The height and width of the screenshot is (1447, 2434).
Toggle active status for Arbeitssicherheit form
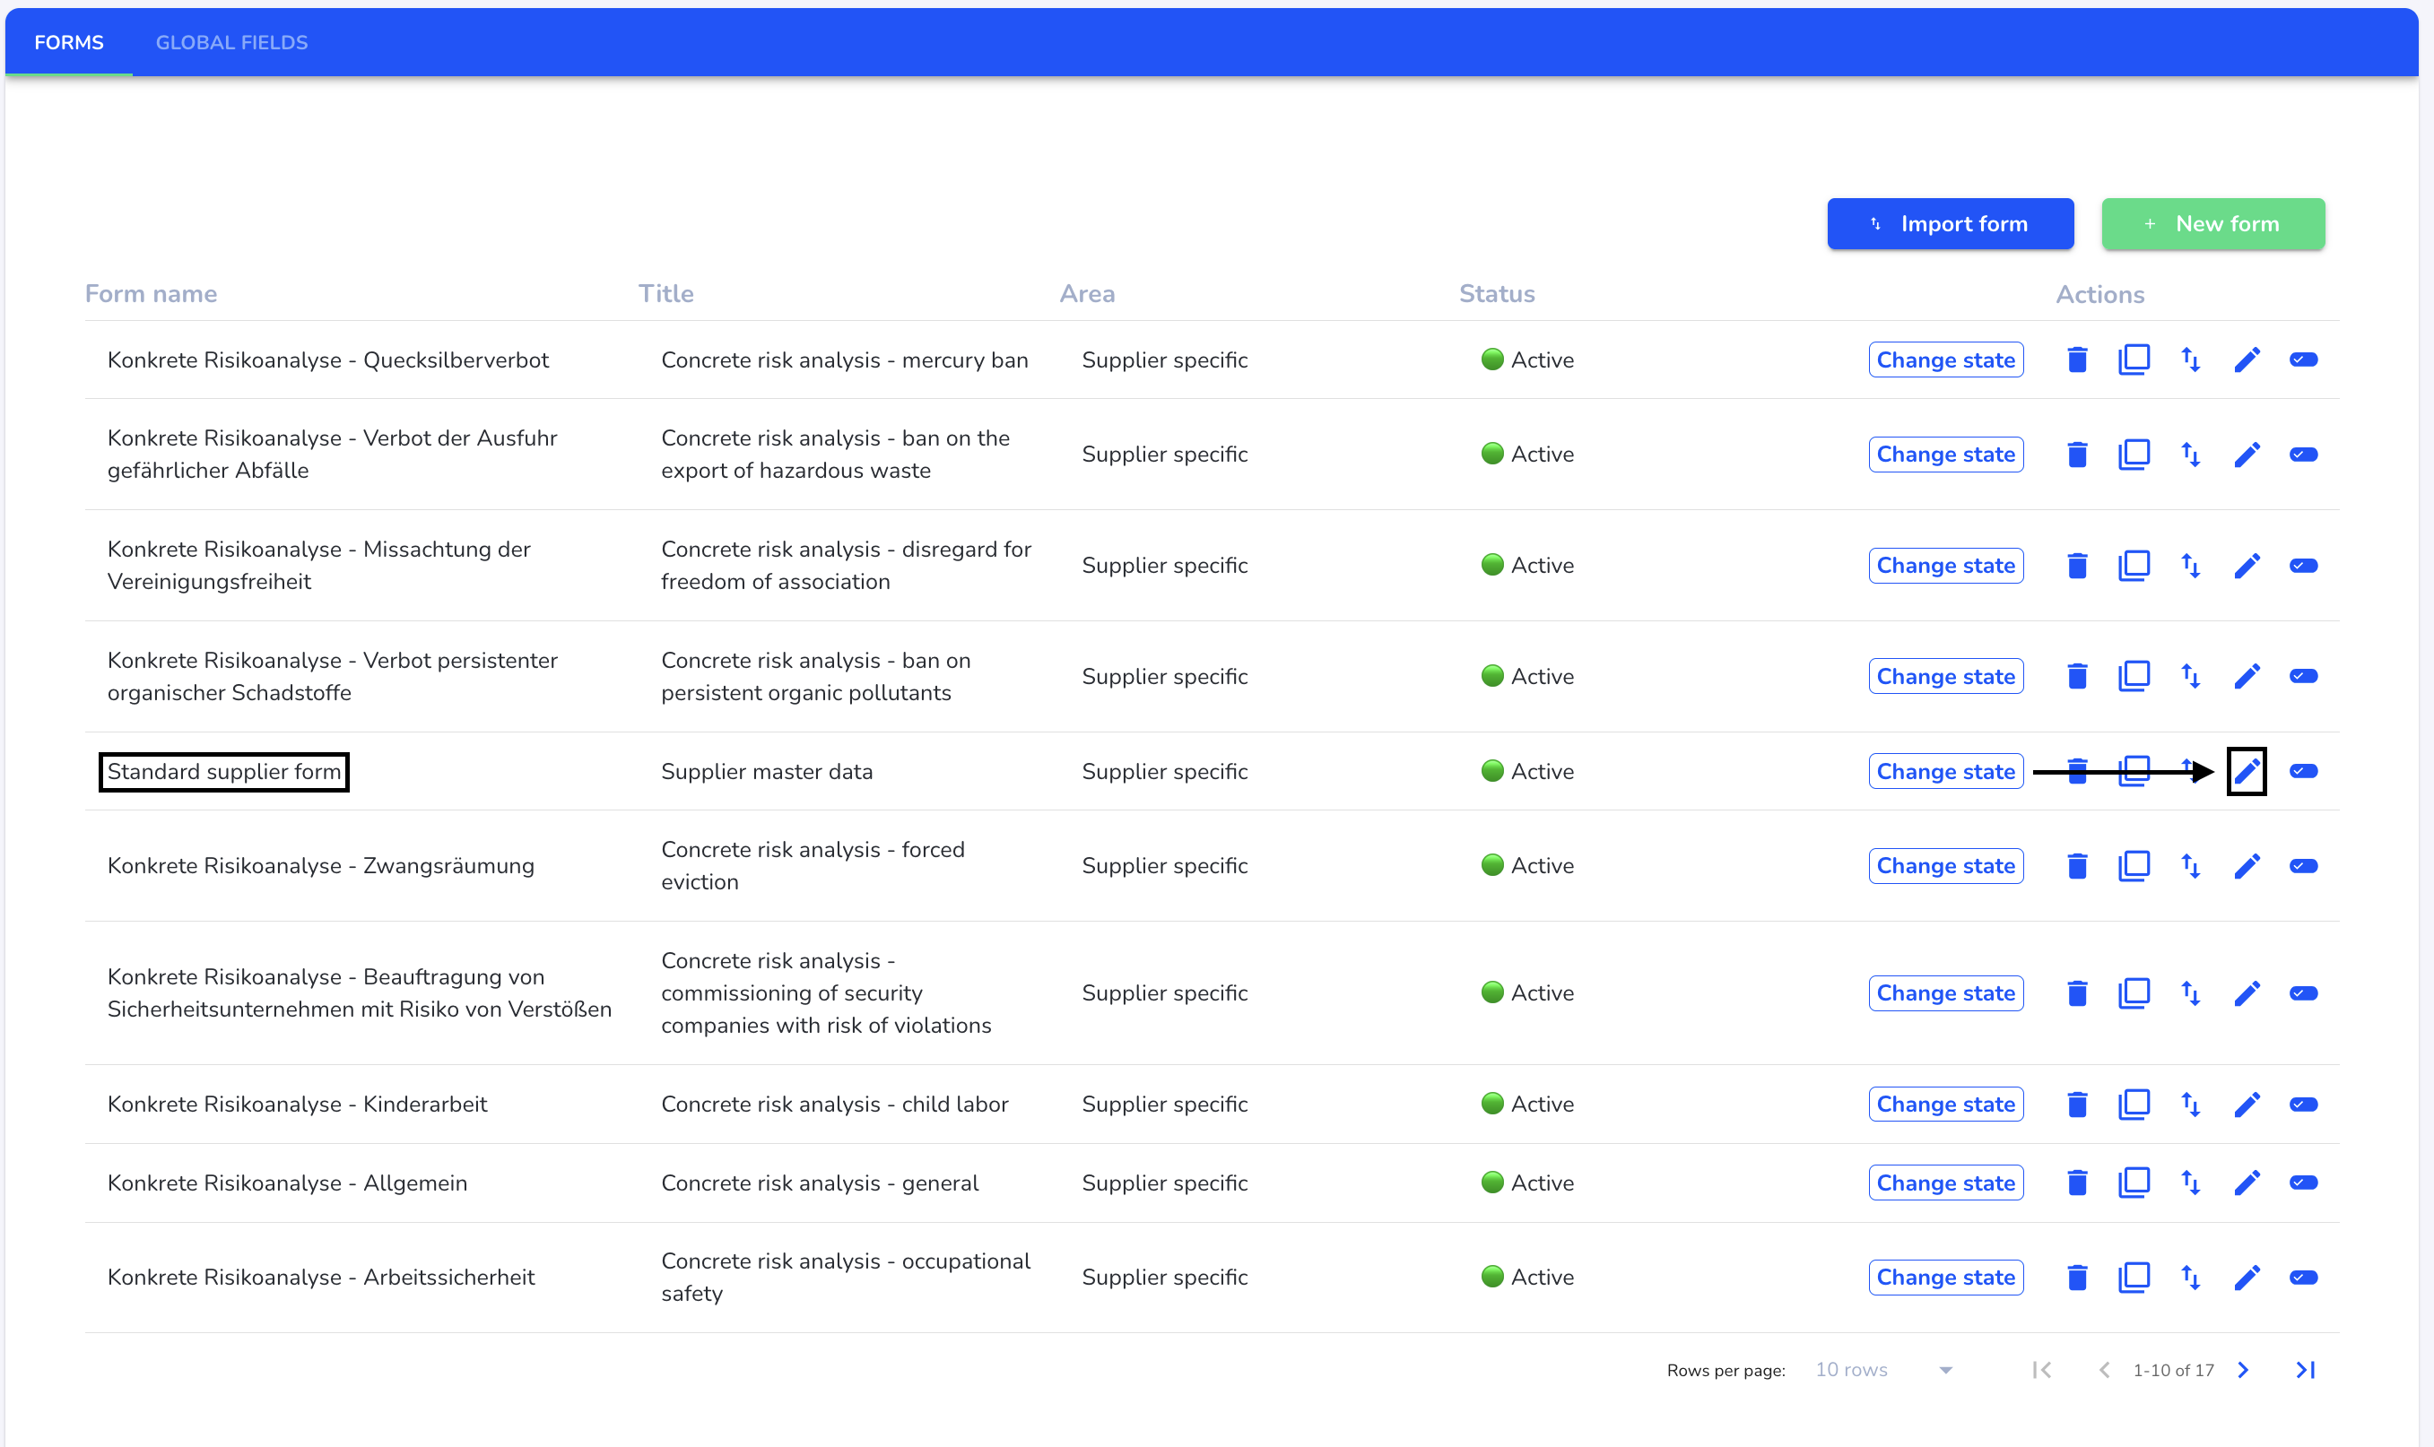click(2305, 1277)
